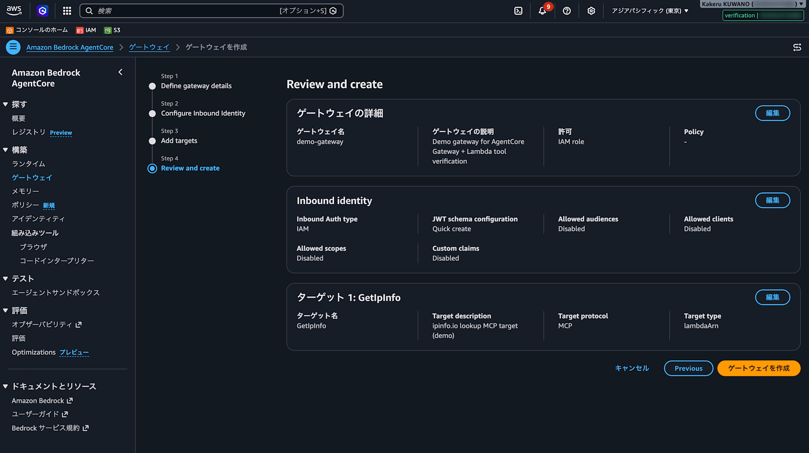The height and width of the screenshot is (453, 809).
Task: Follow the Amazon Bedrock AgentCore breadcrumb
Action: 70,47
